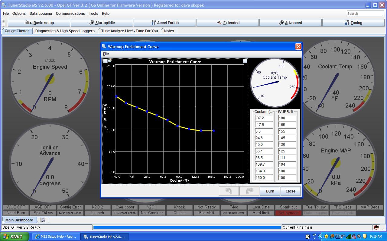Screen dimensions: 387x241
Task: Click the new dashboard tab icon
Action: [43, 220]
